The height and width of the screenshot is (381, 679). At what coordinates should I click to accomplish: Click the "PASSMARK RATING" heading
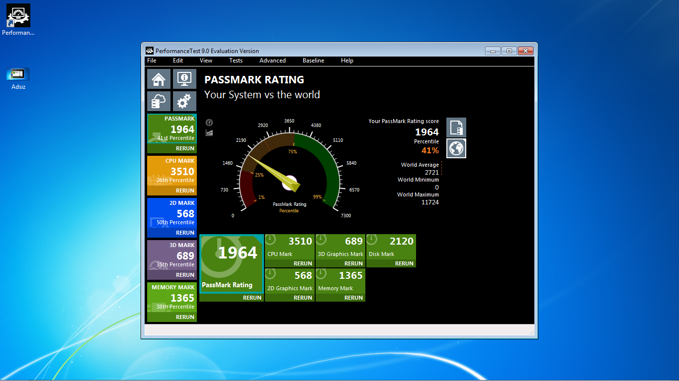[x=254, y=80]
